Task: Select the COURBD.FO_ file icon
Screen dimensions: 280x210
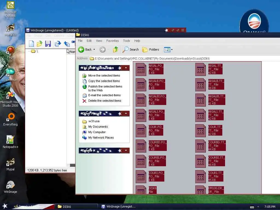Action: pyautogui.click(x=141, y=146)
